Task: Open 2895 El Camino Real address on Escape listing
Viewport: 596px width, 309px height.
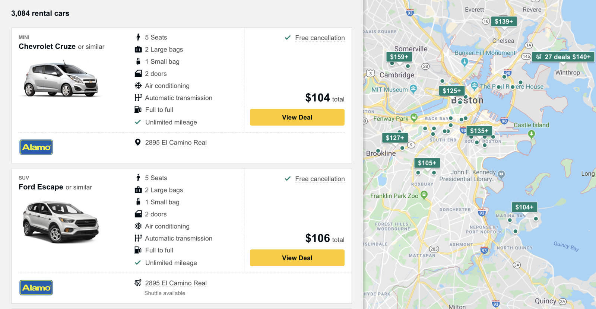Action: click(x=176, y=283)
